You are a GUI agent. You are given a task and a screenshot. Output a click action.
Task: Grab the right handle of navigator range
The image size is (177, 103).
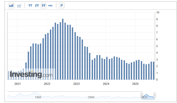155,95
